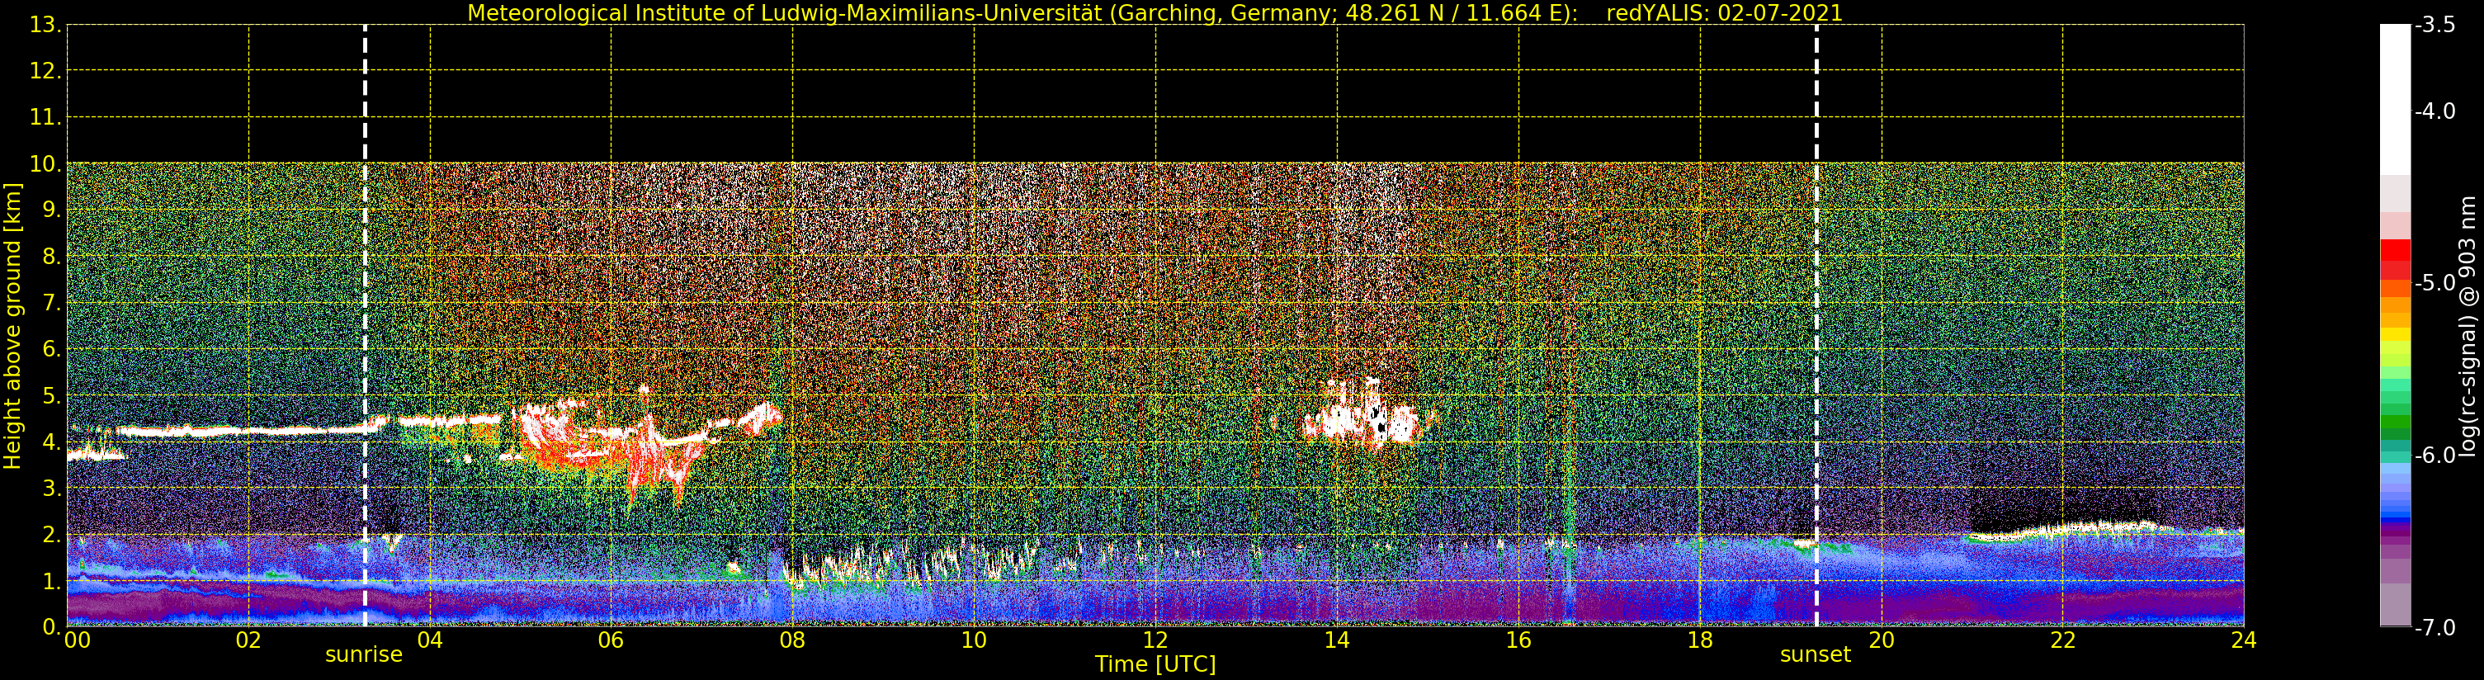Click the 6. tick on the height axis

click(x=51, y=349)
